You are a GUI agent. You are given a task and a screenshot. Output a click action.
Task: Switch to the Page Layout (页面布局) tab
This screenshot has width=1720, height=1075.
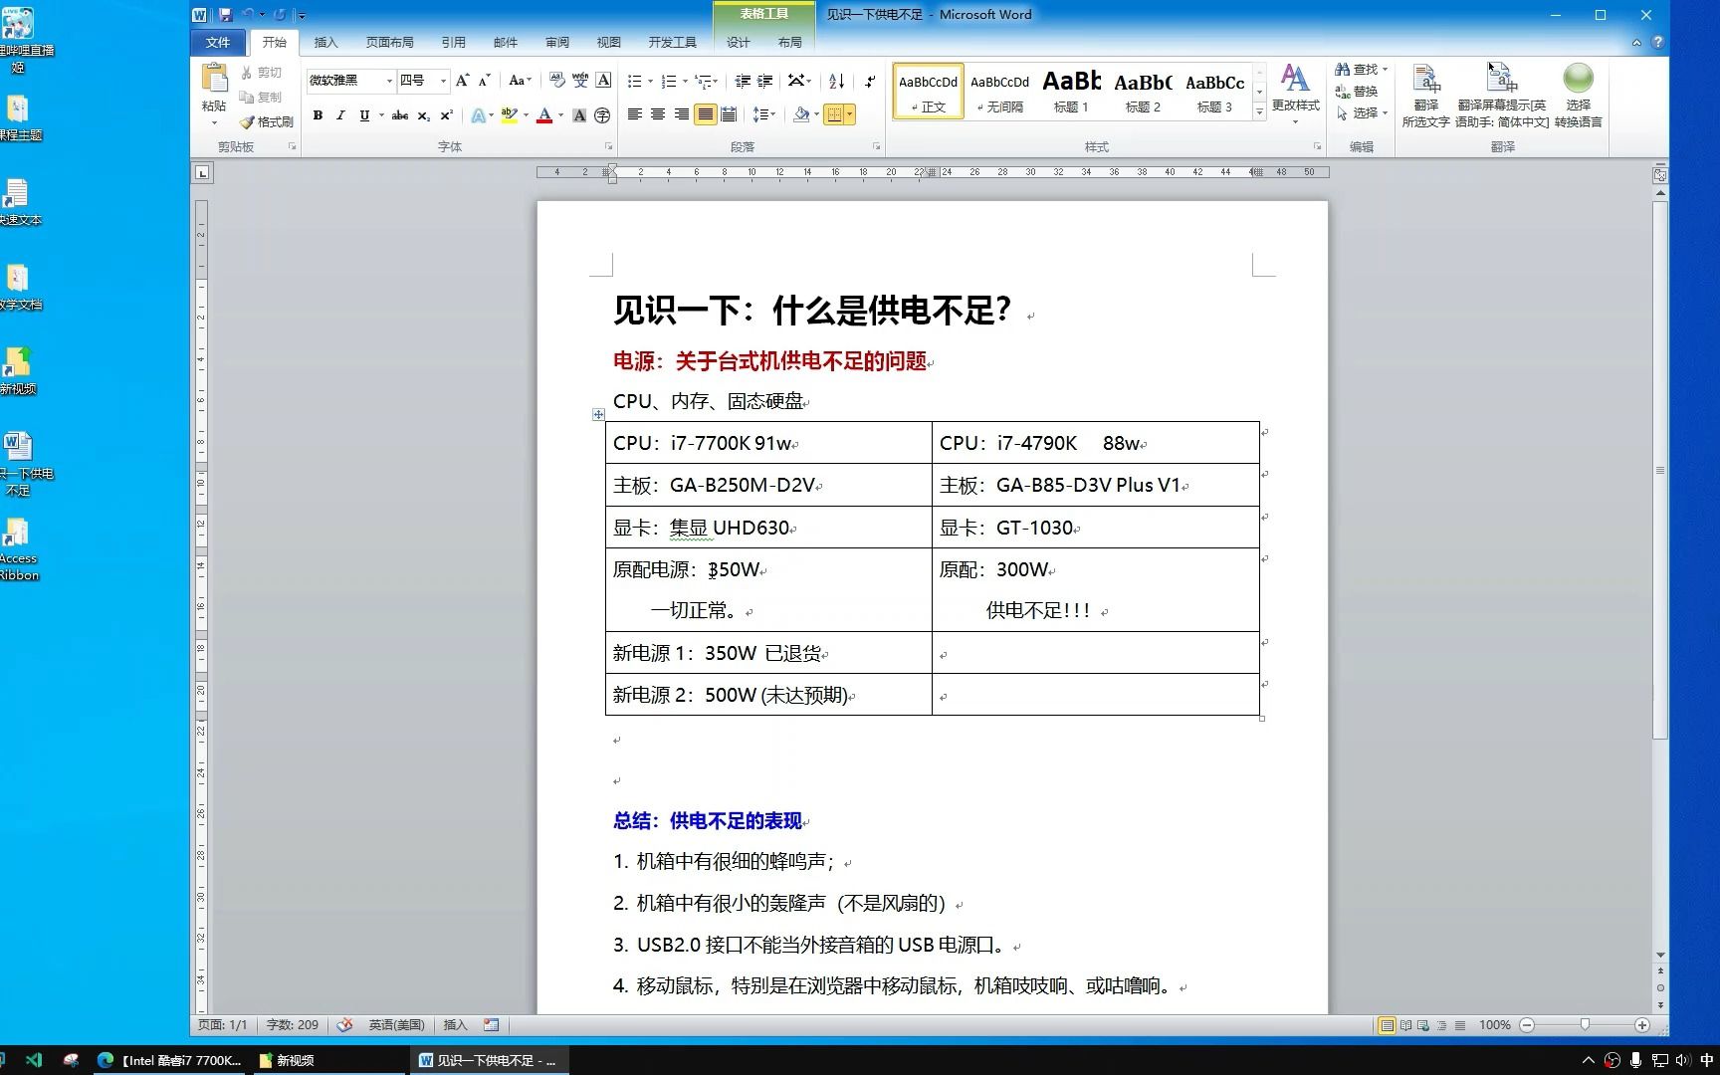coord(389,43)
